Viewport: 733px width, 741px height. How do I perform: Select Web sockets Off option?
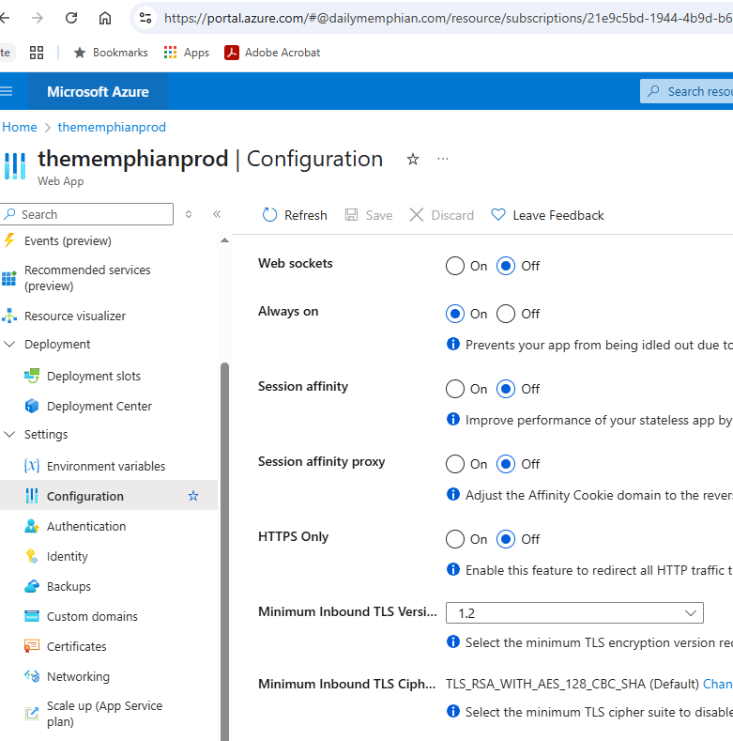505,266
